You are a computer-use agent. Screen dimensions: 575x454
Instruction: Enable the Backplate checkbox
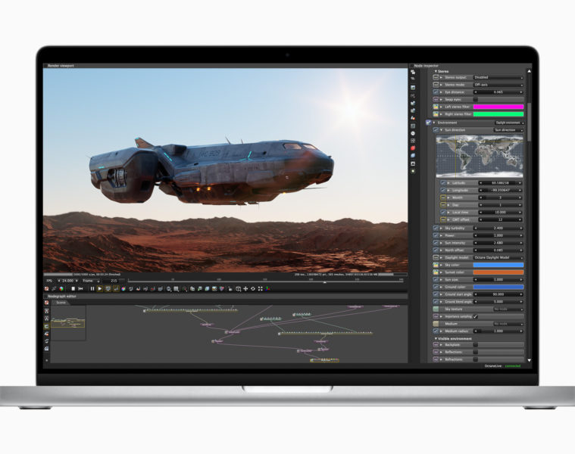click(476, 344)
